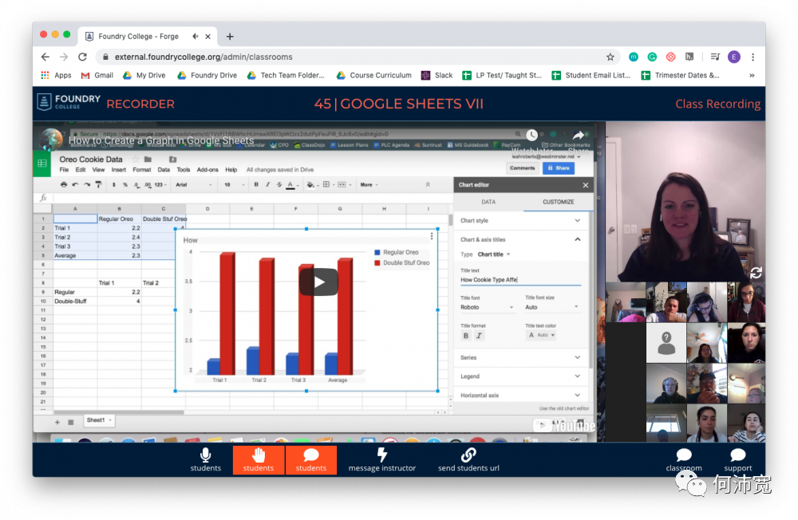798x520 pixels.
Task: Toggle the students chat bubble button
Action: coord(311,460)
